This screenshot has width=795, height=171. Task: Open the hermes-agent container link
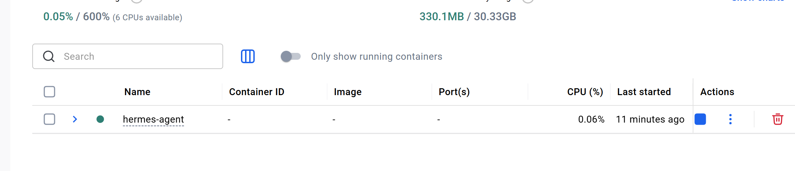click(153, 119)
